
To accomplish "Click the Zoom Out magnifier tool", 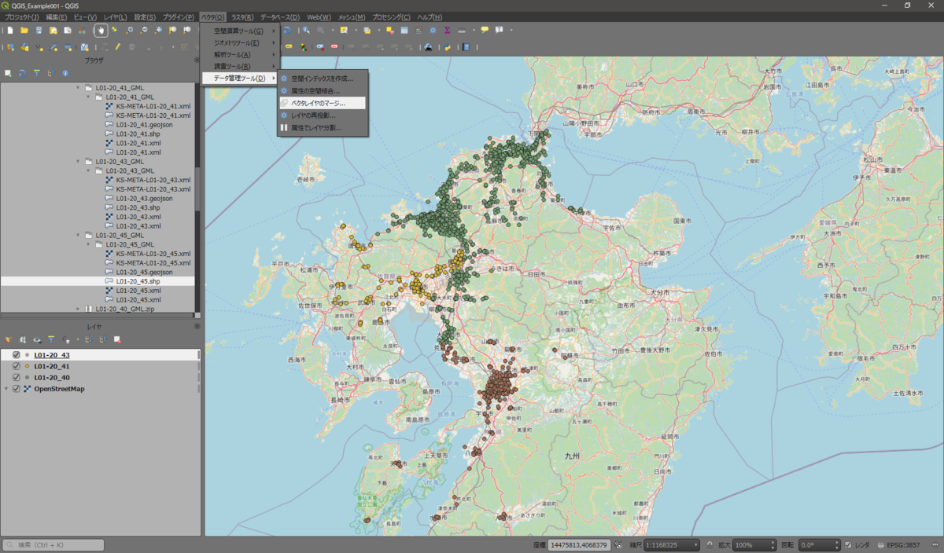I will [144, 30].
